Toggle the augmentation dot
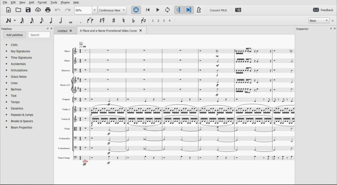 80,22
